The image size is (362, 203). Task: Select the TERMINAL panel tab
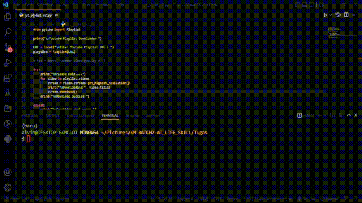coord(110,115)
